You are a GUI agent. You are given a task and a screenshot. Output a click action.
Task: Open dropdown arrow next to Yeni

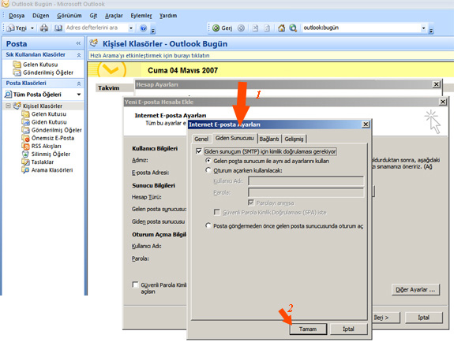tap(32, 28)
